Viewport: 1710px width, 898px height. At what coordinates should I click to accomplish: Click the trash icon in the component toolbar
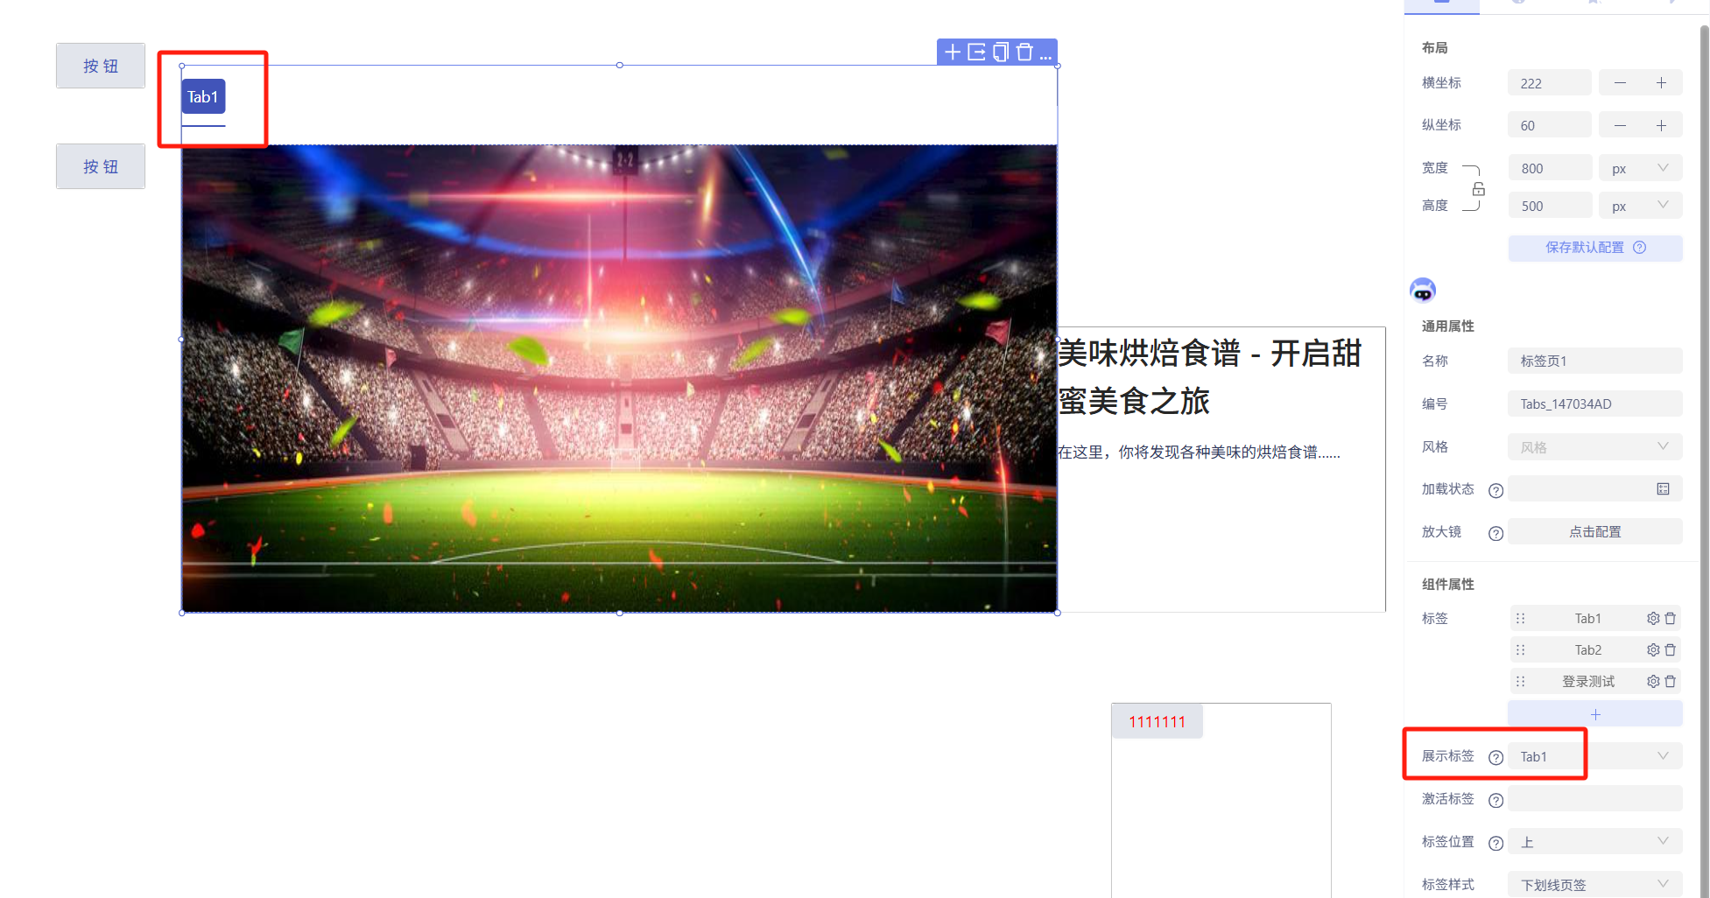1024,53
